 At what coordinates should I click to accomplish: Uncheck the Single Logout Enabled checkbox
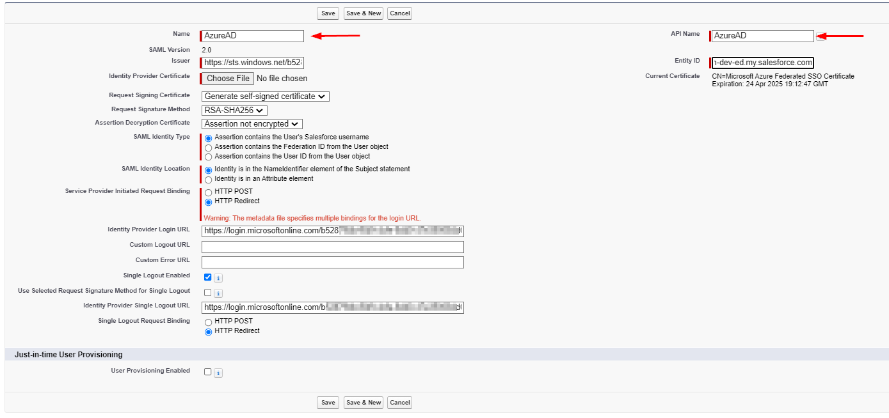[207, 277]
